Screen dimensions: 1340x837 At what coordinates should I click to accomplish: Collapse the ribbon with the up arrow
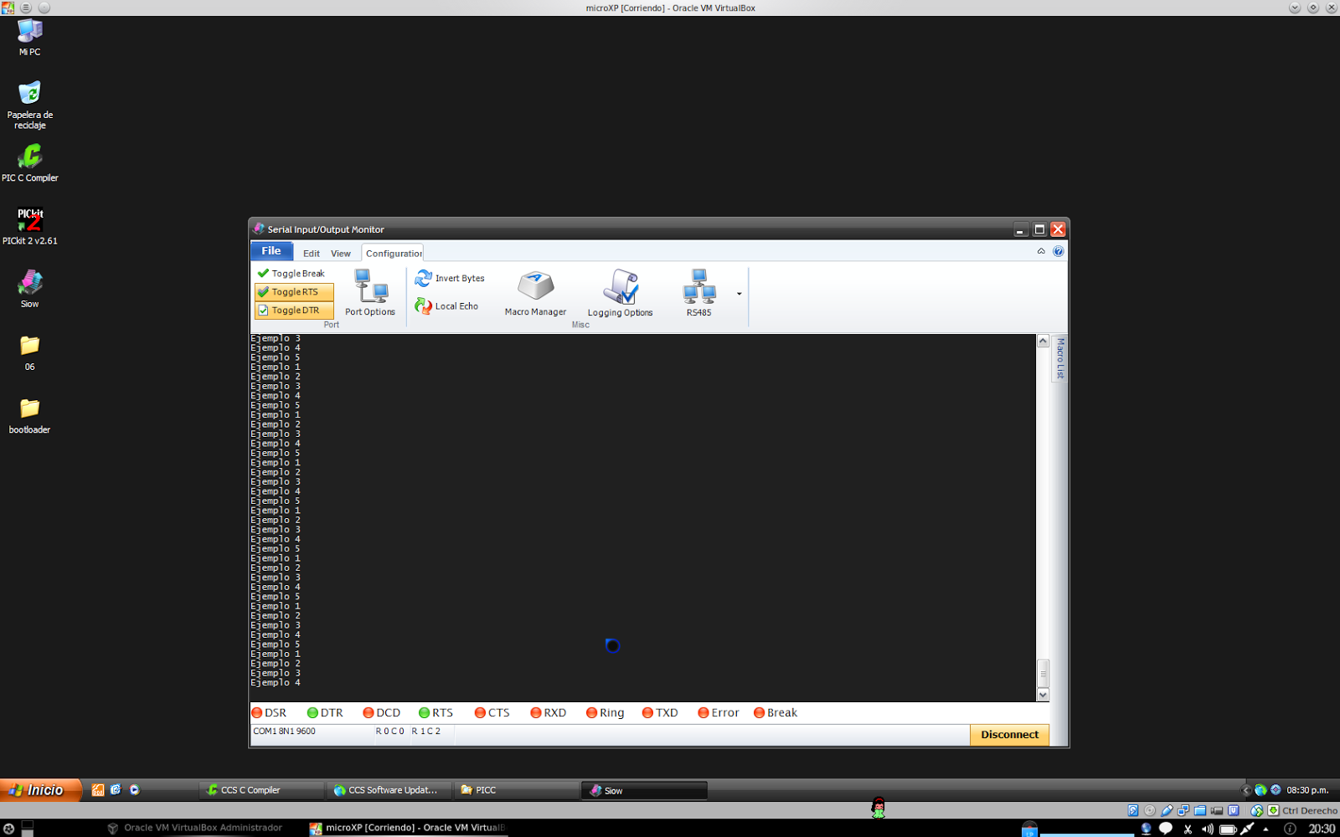coord(1041,251)
